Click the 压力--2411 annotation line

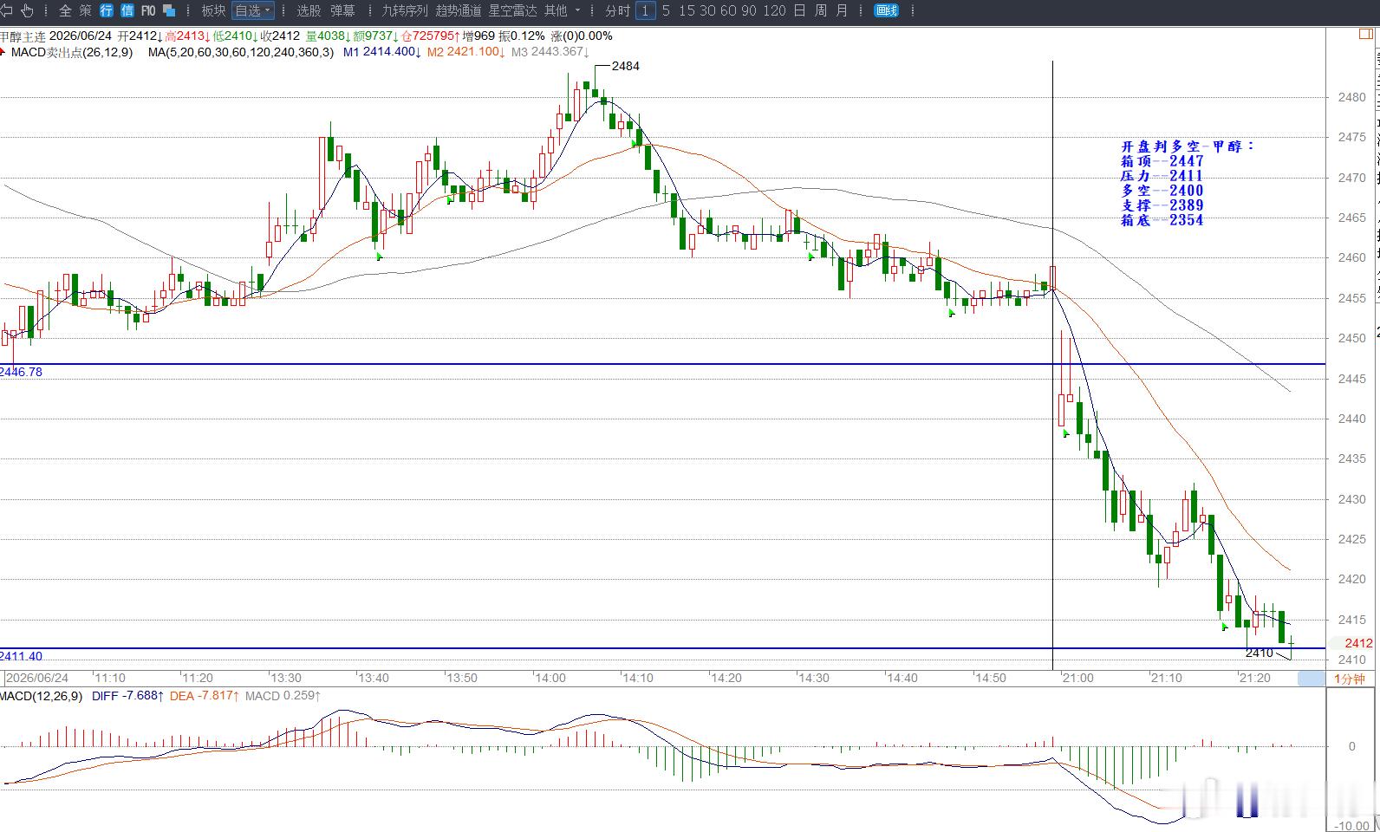point(1162,176)
